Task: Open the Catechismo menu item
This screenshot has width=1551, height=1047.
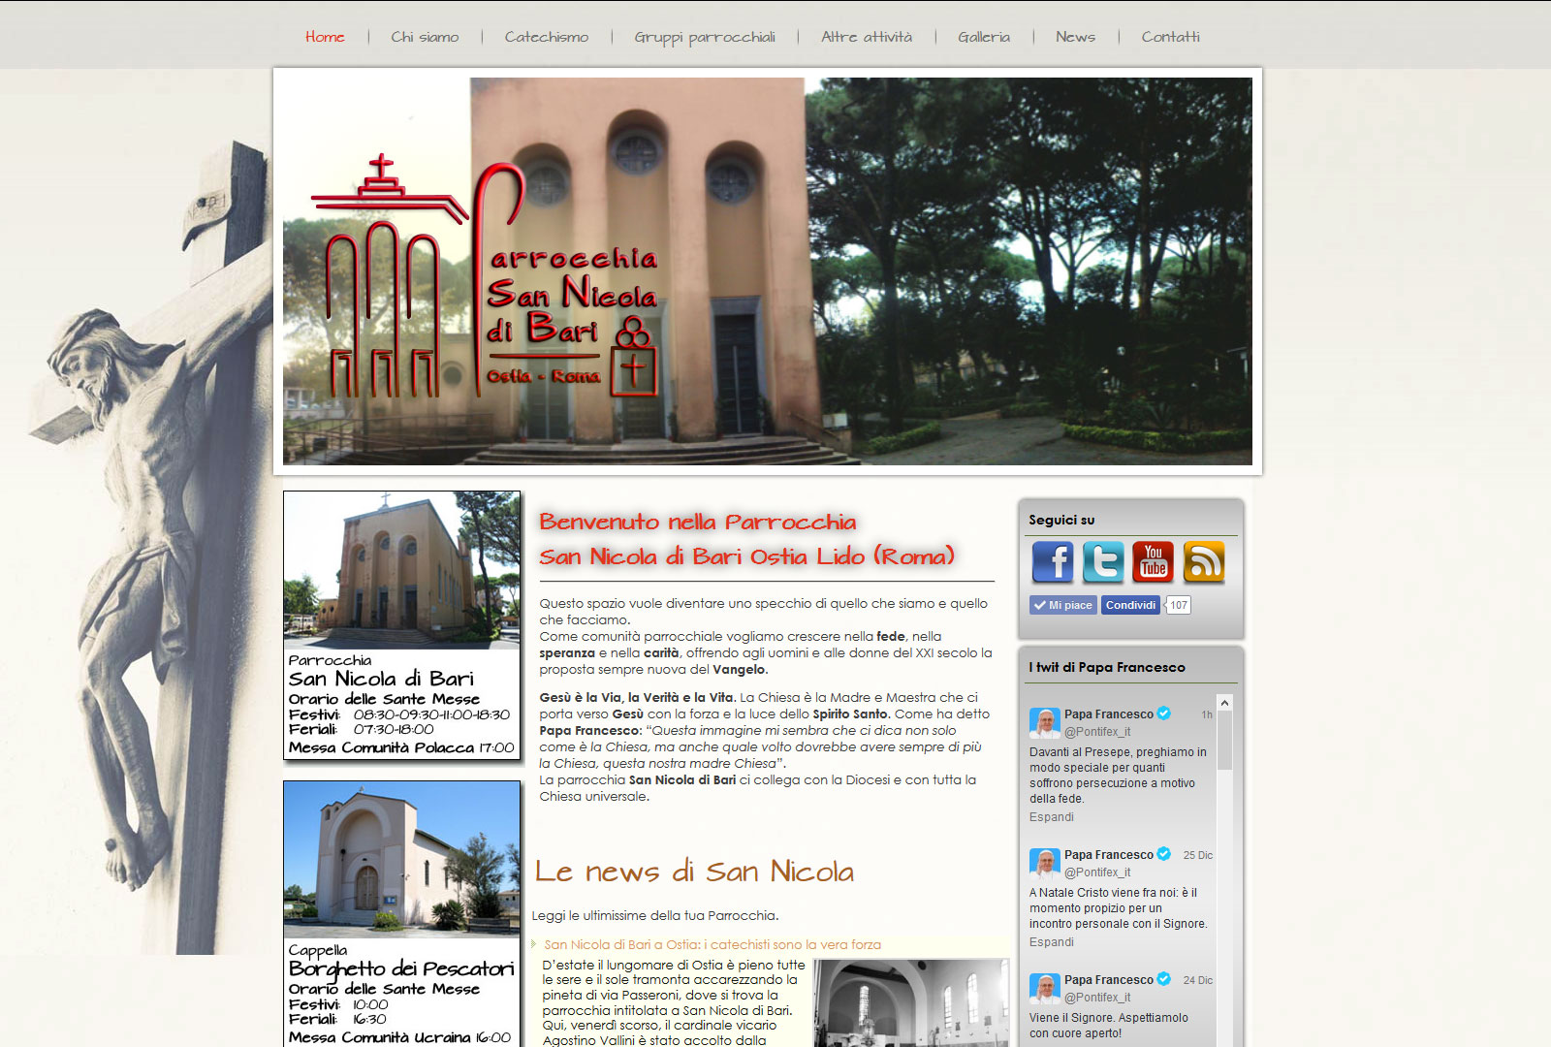Action: click(x=547, y=37)
